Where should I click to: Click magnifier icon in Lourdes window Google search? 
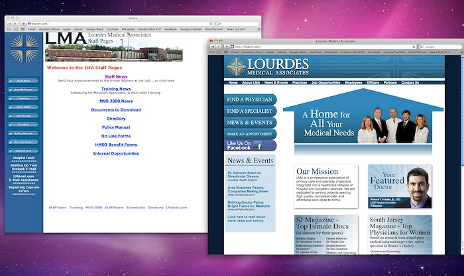pyautogui.click(x=422, y=47)
